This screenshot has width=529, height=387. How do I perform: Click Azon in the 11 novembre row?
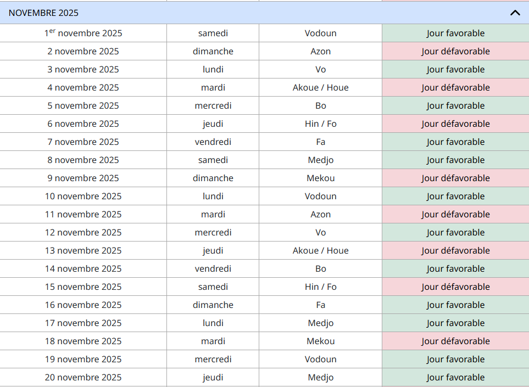pyautogui.click(x=320, y=214)
